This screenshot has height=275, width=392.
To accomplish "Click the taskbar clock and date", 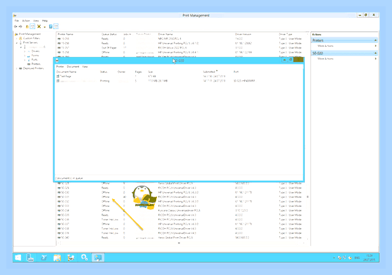I will [x=369, y=258].
